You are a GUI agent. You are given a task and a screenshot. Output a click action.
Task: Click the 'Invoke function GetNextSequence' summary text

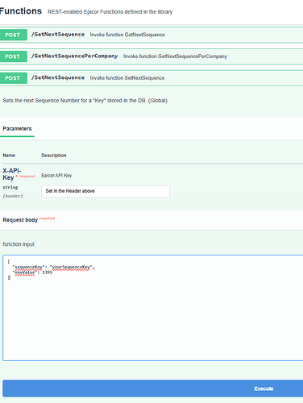pos(127,35)
